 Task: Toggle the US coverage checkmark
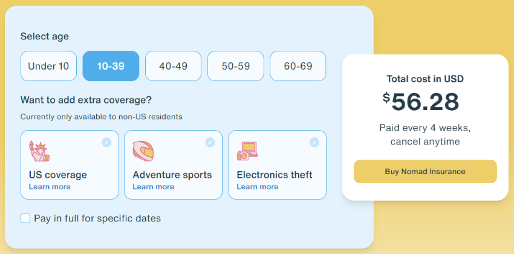106,142
